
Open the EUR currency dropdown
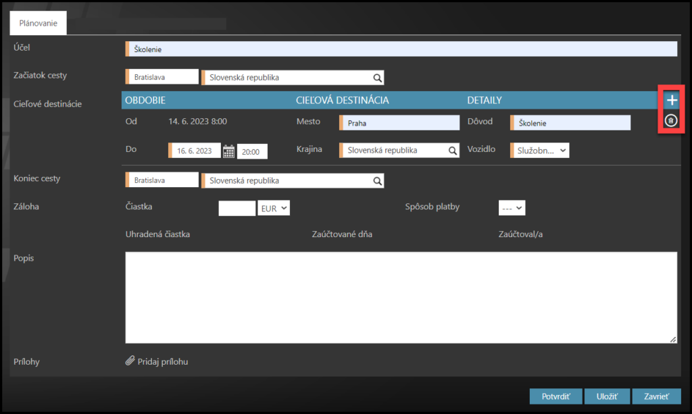tap(274, 208)
